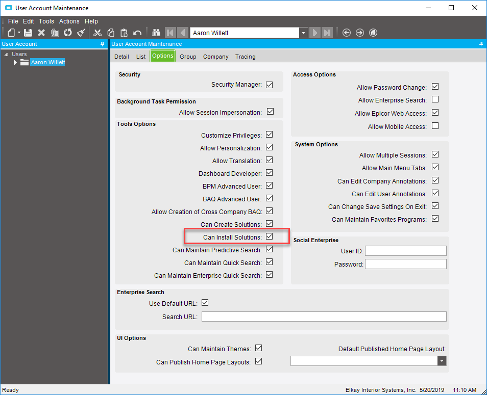The height and width of the screenshot is (395, 487).
Task: Select the Users root label in tree
Action: click(19, 54)
